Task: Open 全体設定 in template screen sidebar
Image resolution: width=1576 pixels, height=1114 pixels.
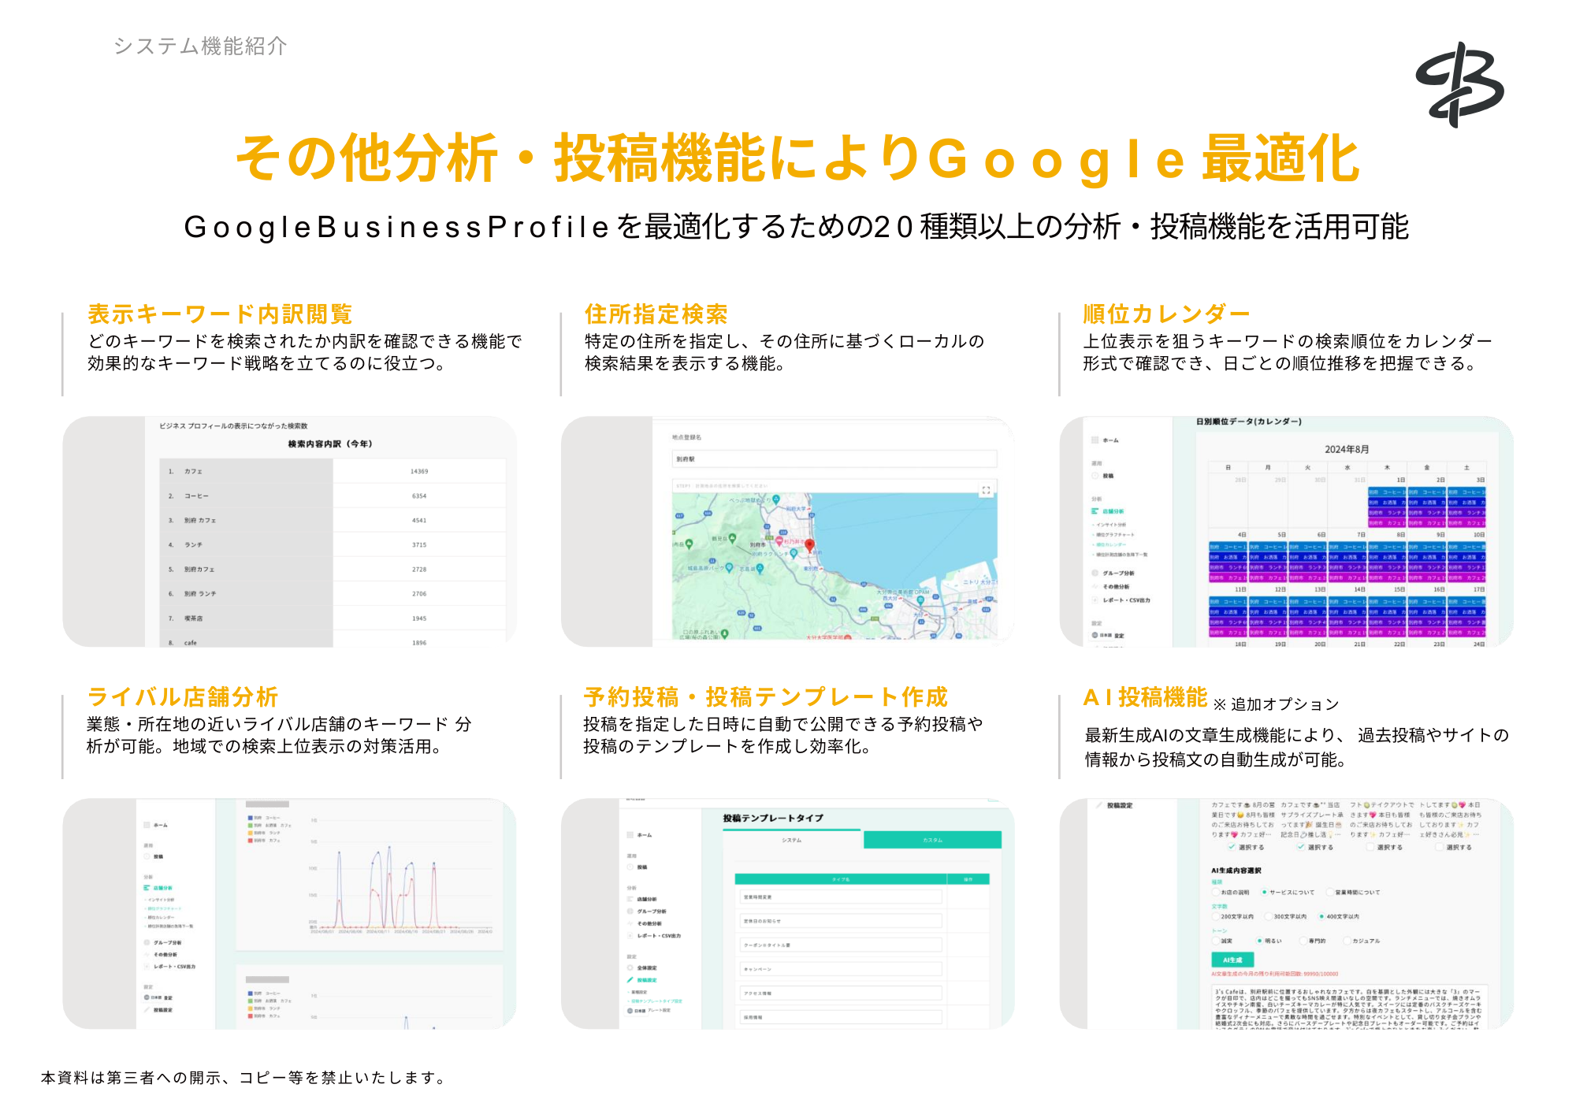Action: (647, 967)
